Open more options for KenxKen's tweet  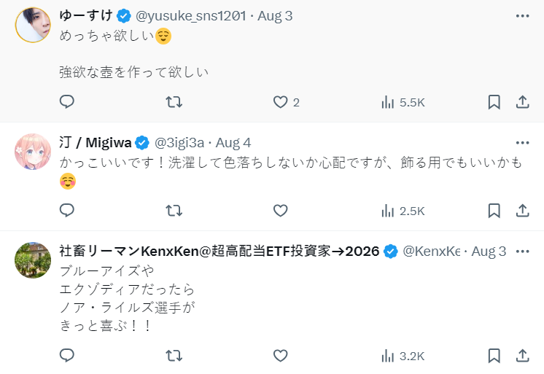pyautogui.click(x=522, y=252)
